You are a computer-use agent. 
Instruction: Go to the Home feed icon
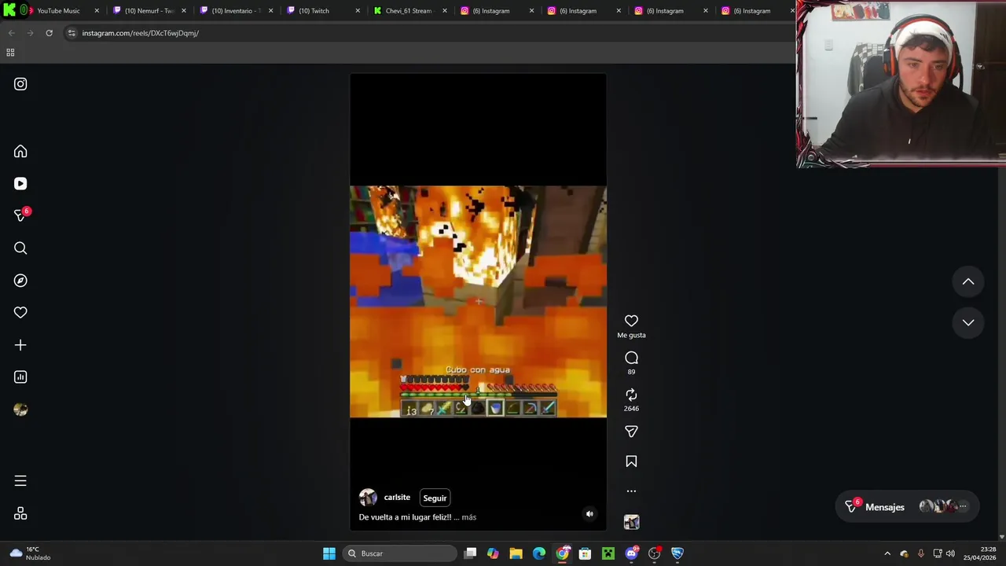[x=20, y=152]
